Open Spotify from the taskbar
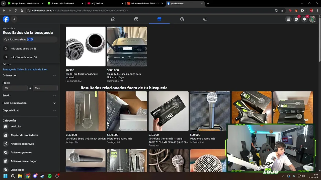Image resolution: width=321 pixels, height=180 pixels. [x=50, y=176]
